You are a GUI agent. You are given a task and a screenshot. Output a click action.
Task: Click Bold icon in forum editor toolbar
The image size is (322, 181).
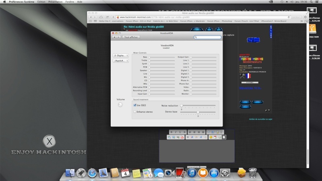coord(171,132)
